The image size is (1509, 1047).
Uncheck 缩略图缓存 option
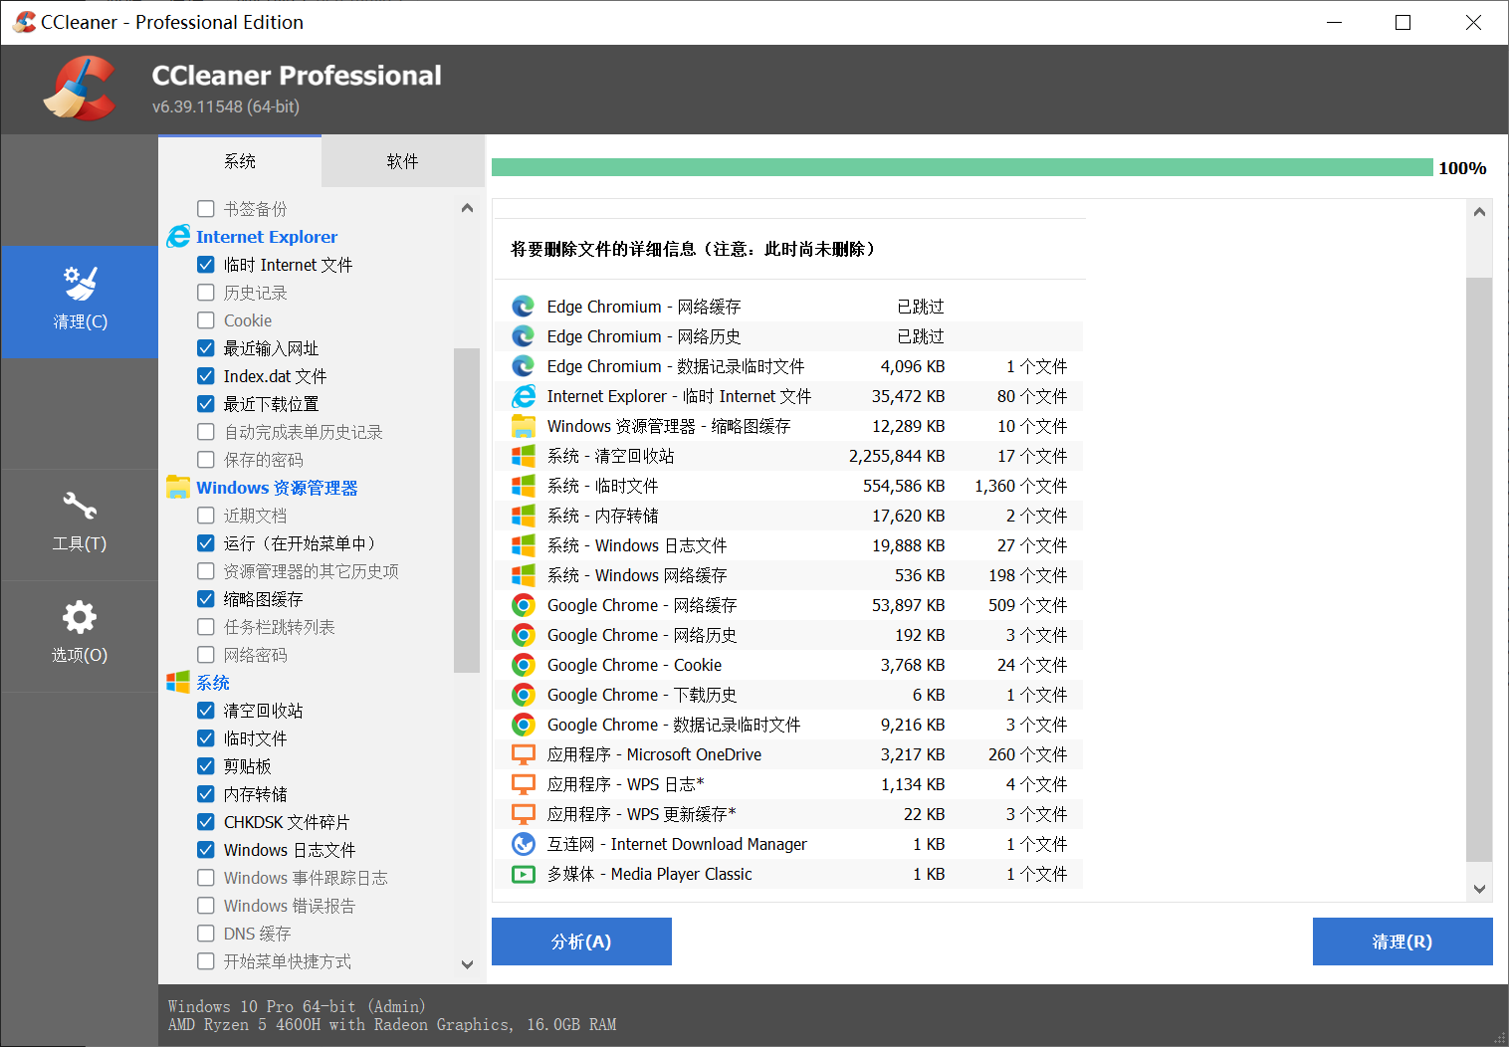tap(206, 599)
